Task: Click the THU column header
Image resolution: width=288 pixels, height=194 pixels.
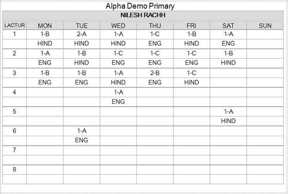Action: [x=155, y=25]
